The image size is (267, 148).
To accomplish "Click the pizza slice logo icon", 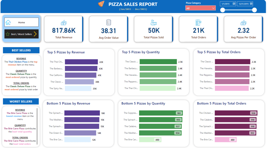I will coord(101,4).
